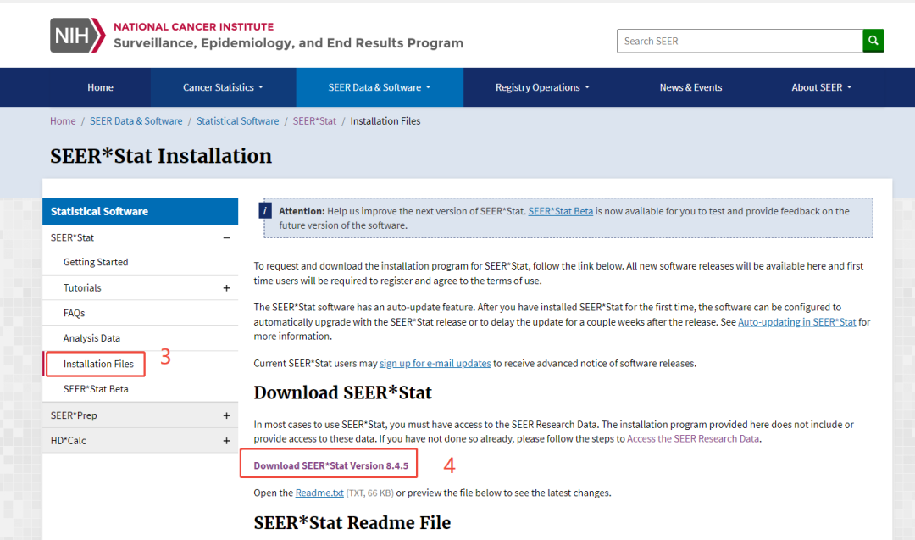Viewport: 915px width, 540px height.
Task: Open Analysis Data in the sidebar
Action: (91, 338)
